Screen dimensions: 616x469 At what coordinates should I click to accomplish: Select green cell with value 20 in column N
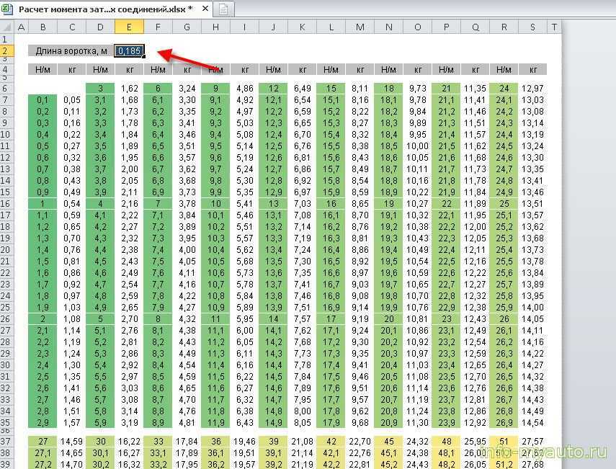pos(388,319)
